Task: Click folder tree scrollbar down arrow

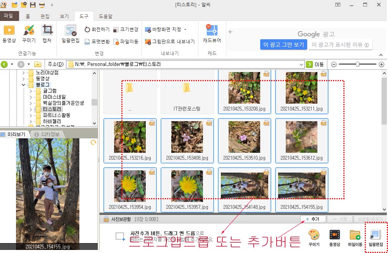Action: (x=94, y=123)
